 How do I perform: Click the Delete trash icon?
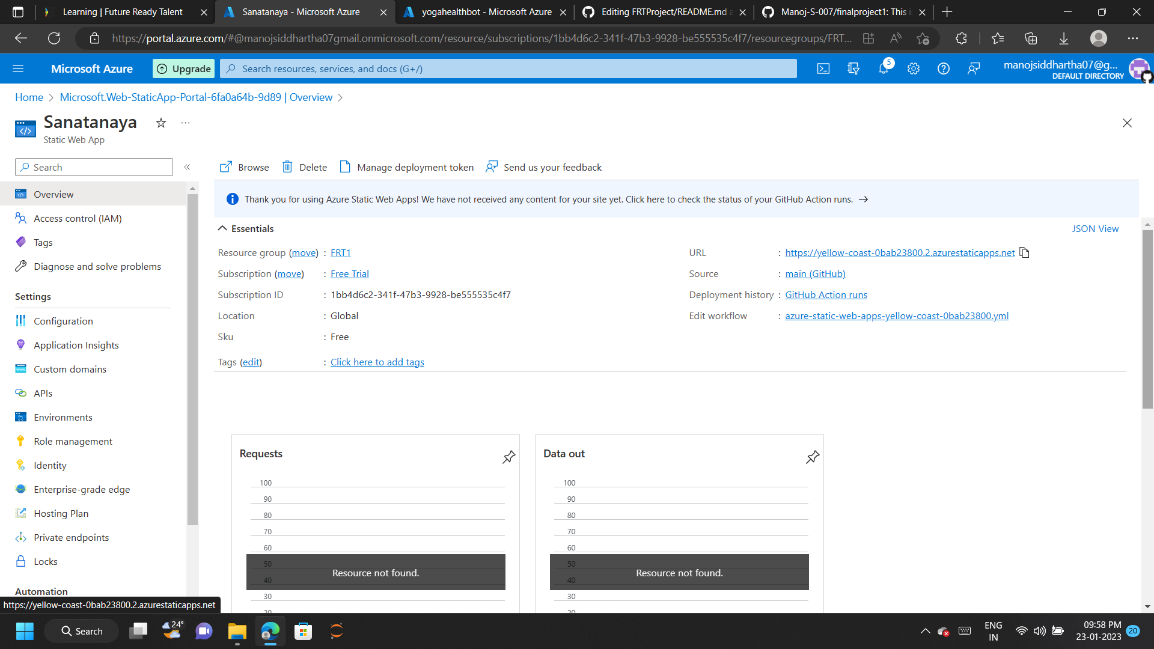click(287, 167)
